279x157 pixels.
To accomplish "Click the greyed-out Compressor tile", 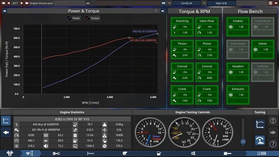I will click(262, 27).
